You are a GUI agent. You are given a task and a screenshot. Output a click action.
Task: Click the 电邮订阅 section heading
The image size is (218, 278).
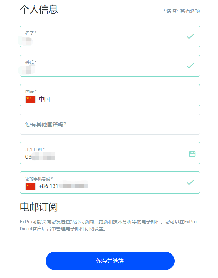(x=39, y=207)
